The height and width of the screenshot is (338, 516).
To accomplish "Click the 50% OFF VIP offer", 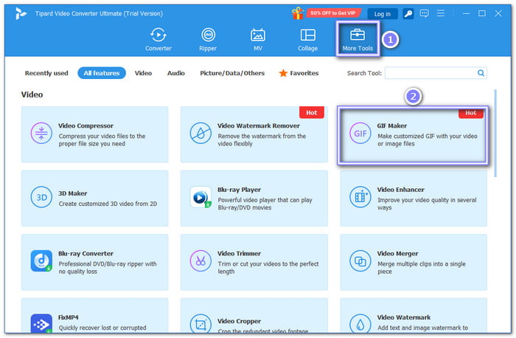I will pyautogui.click(x=334, y=13).
